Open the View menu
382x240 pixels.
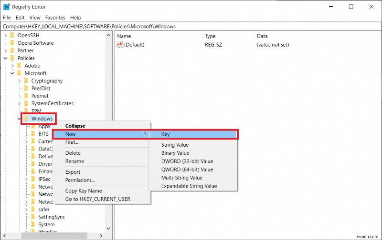tap(35, 18)
